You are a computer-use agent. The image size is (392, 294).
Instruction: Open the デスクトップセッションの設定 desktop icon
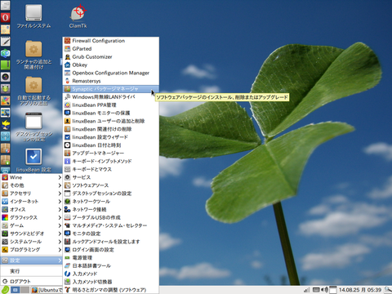tap(33, 127)
